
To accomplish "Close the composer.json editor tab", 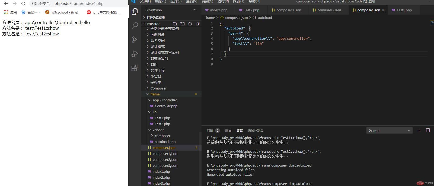I will [383, 10].
